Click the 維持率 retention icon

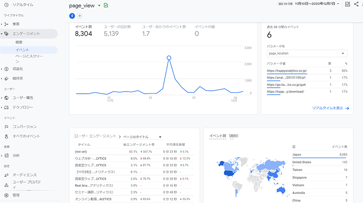pos(6,78)
